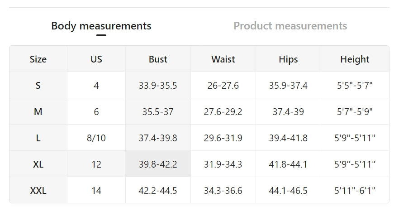Click the M size row label
This screenshot has width=394, height=207.
[38, 112]
